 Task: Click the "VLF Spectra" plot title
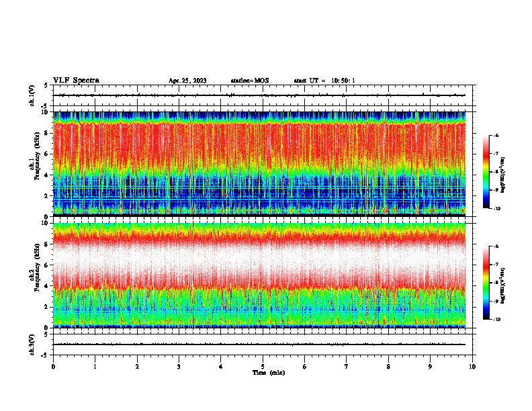(x=76, y=81)
